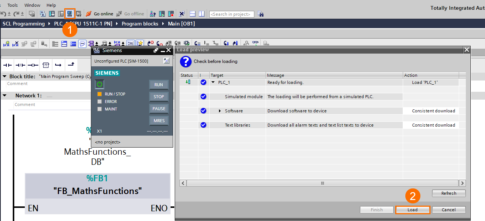The height and width of the screenshot is (221, 485).
Task: Open the Window menu
Action: pyautogui.click(x=32, y=5)
